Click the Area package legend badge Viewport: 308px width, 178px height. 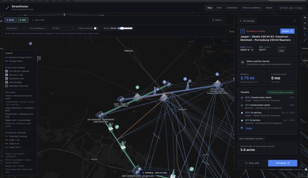(6, 82)
